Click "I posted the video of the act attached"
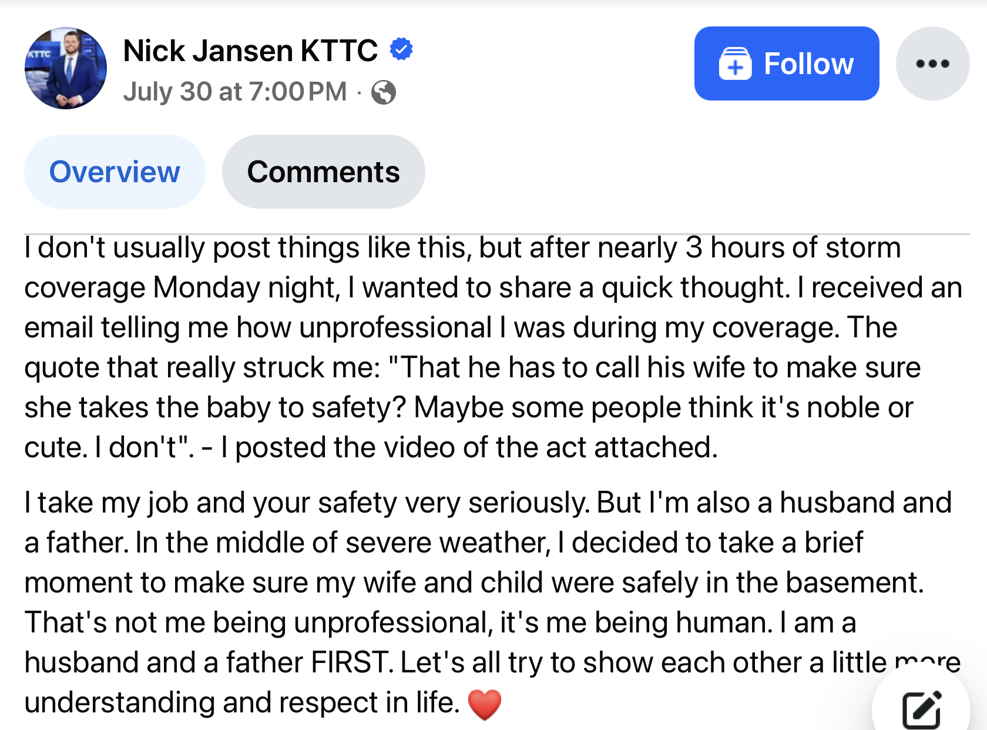This screenshot has width=987, height=730. pyautogui.click(x=469, y=448)
